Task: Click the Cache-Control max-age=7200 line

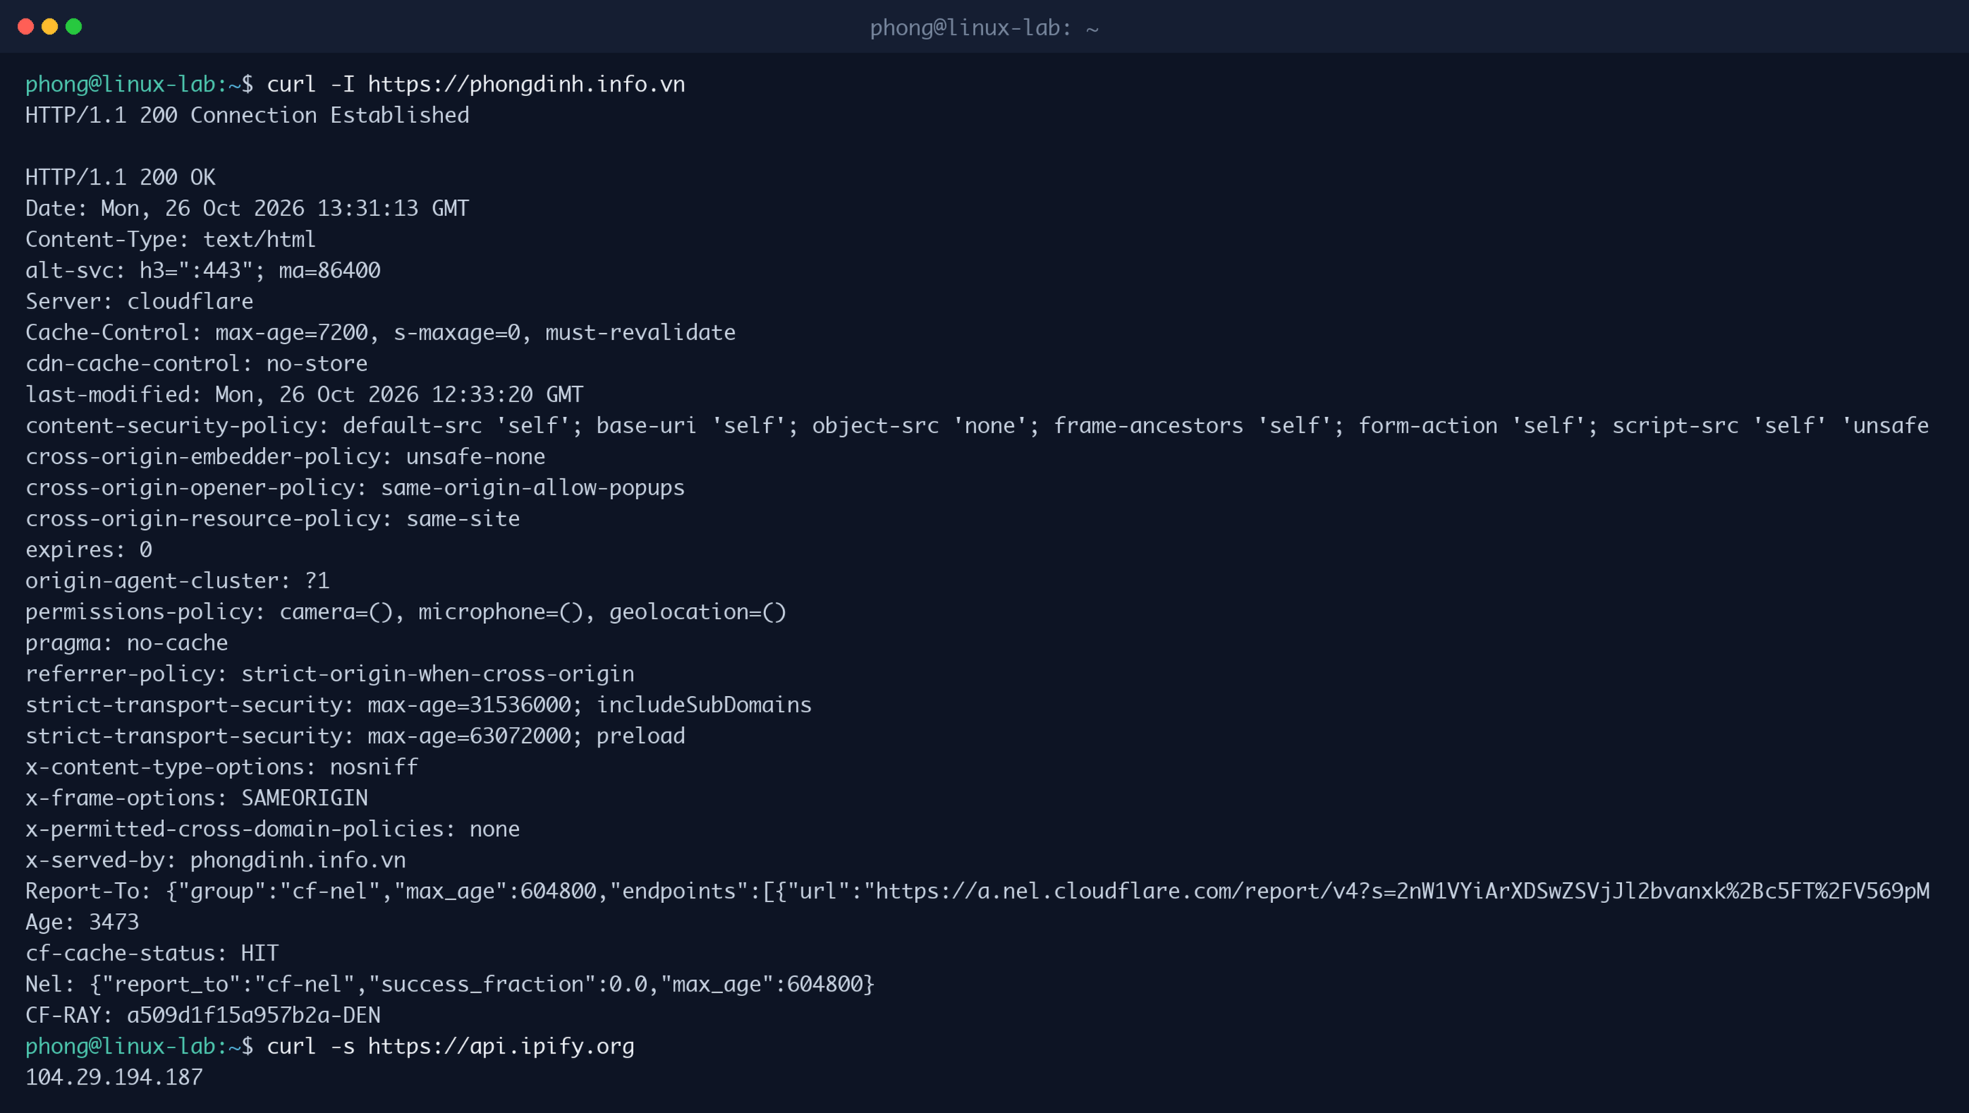Action: click(381, 332)
